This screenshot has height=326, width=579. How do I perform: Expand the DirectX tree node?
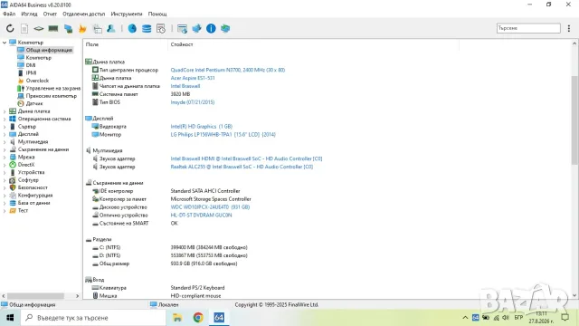5,165
